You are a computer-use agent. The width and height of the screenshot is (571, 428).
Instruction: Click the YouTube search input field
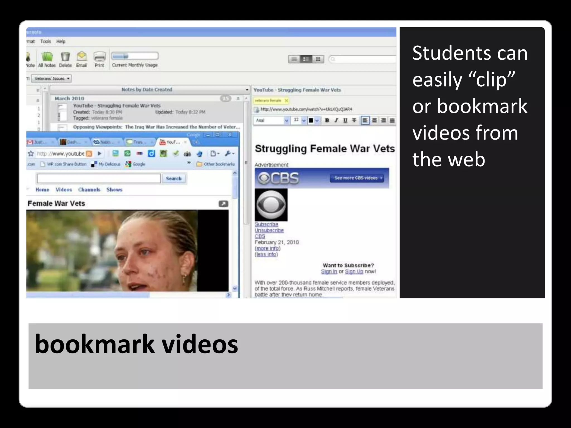click(99, 178)
